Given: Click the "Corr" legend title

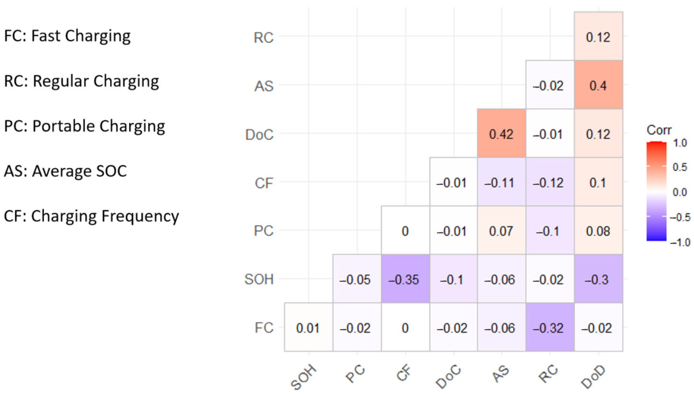Looking at the screenshot, I should 659,130.
